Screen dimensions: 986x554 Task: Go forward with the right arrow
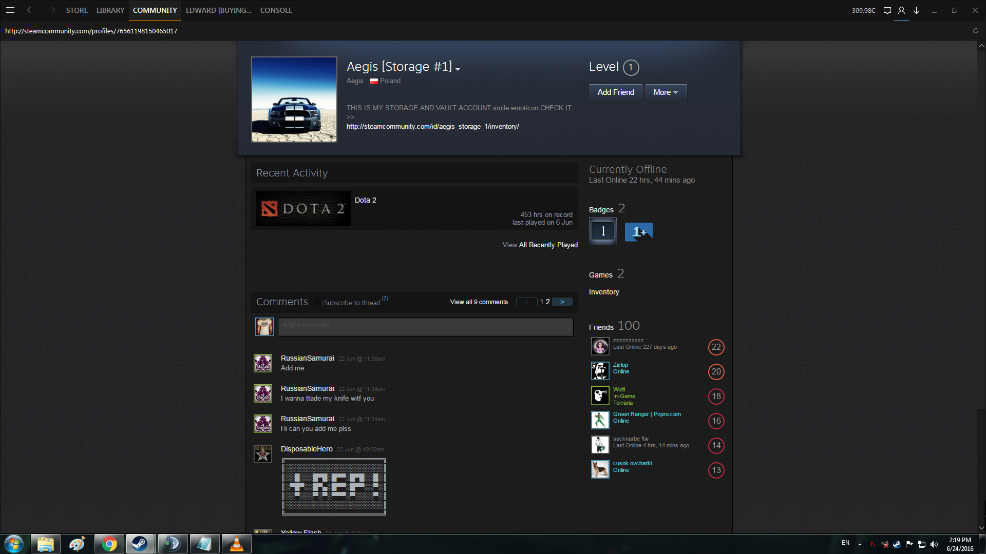tap(51, 10)
